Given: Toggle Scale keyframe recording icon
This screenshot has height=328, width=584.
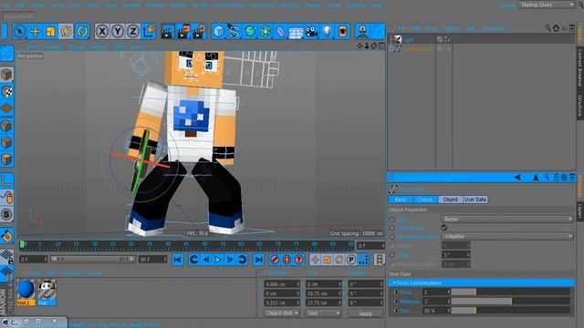Looking at the screenshot, I should [328, 260].
